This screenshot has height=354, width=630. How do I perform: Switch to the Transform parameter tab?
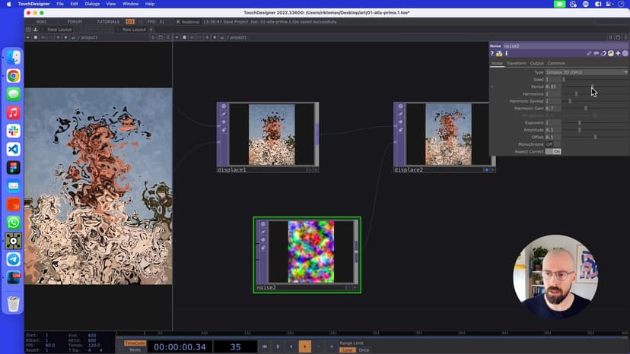tap(516, 63)
